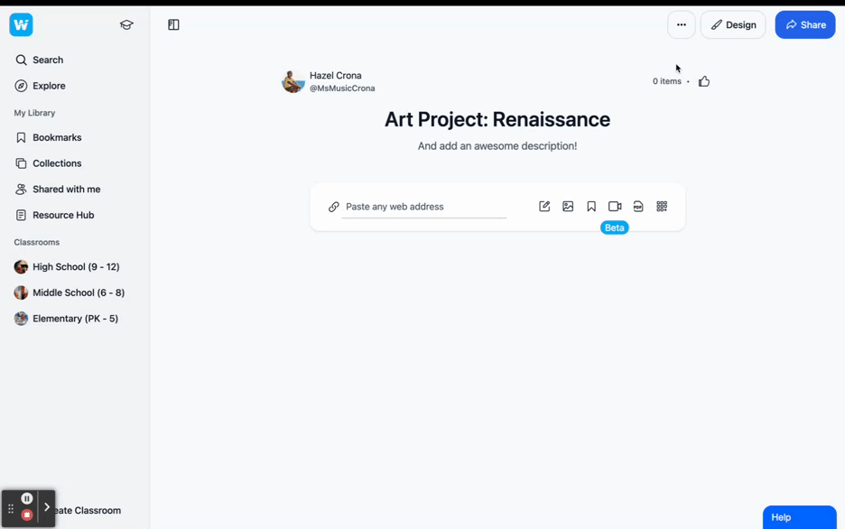This screenshot has height=529, width=845.
Task: Click the add image icon
Action: (568, 207)
